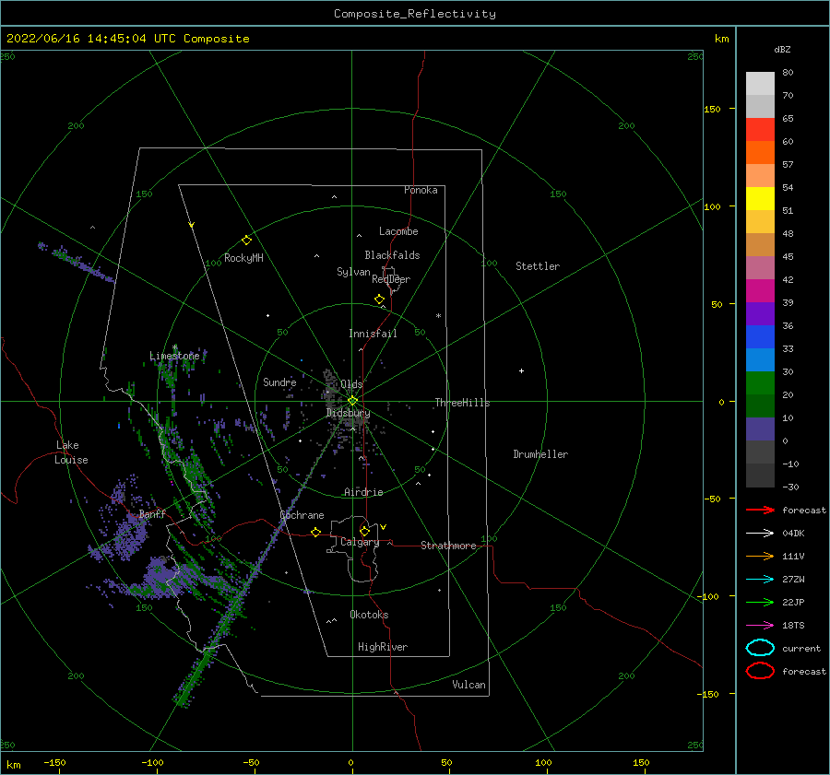Viewport: 830px width, 775px height.
Task: Click the red forecast arrow in the legend
Action: tap(760, 510)
